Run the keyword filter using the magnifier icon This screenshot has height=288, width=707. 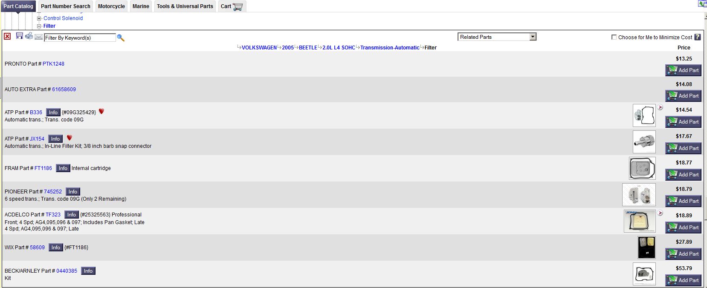pyautogui.click(x=121, y=38)
